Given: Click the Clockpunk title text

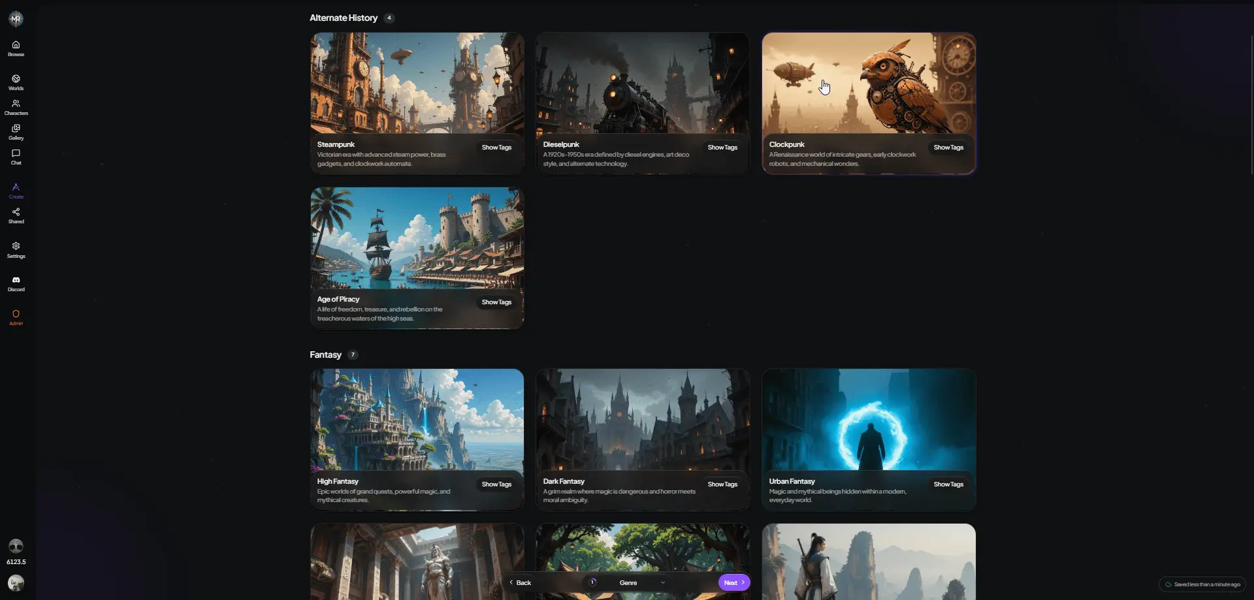Looking at the screenshot, I should [787, 144].
